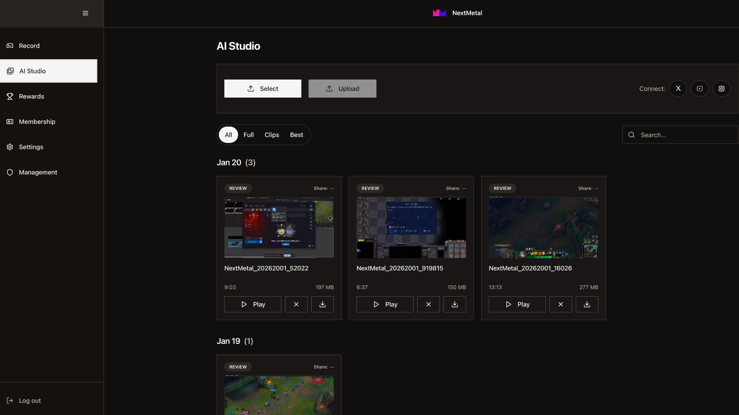The height and width of the screenshot is (415, 739).
Task: Open the sidebar hamburger menu
Action: pos(85,13)
